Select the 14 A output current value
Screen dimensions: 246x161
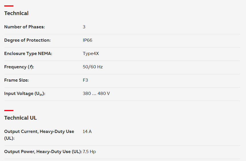87,132
